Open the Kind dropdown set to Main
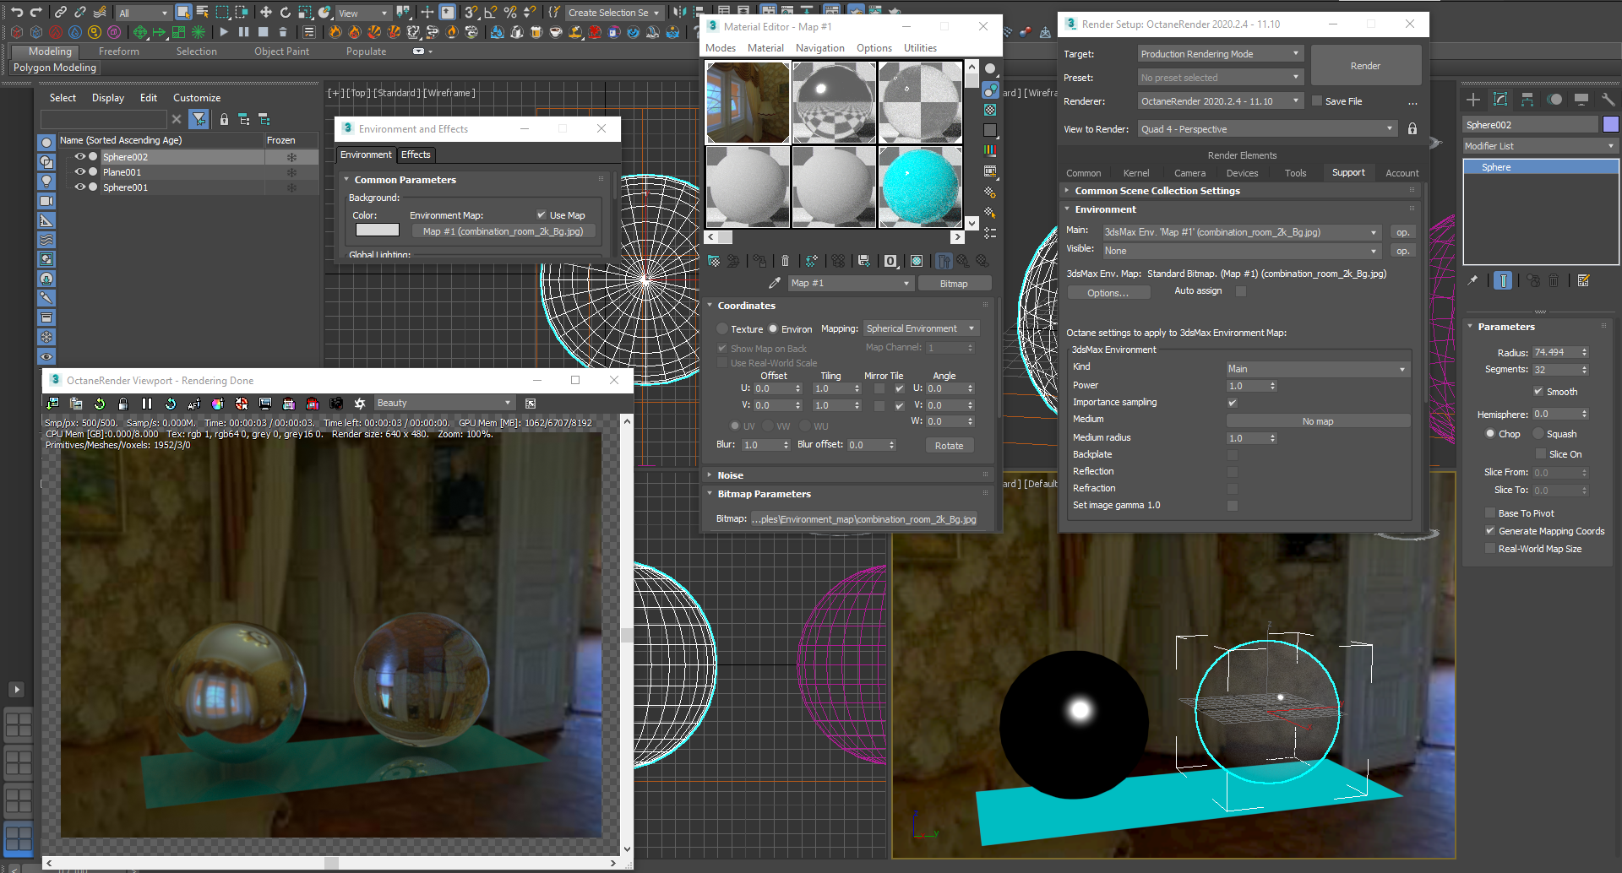 click(x=1318, y=369)
